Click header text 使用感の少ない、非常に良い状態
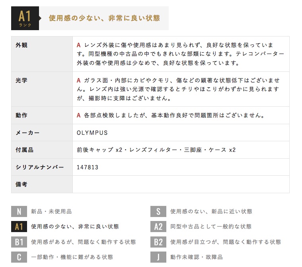302x267 pixels. (104, 18)
